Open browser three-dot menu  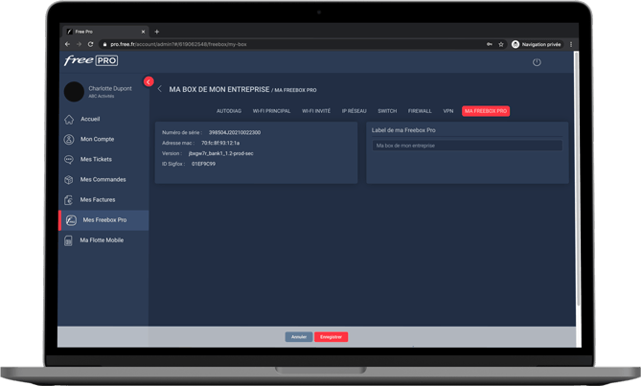pyautogui.click(x=571, y=44)
